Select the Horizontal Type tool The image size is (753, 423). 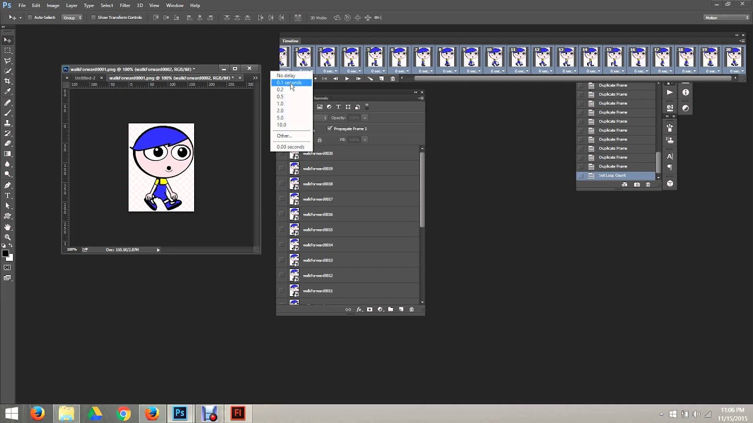click(x=8, y=195)
